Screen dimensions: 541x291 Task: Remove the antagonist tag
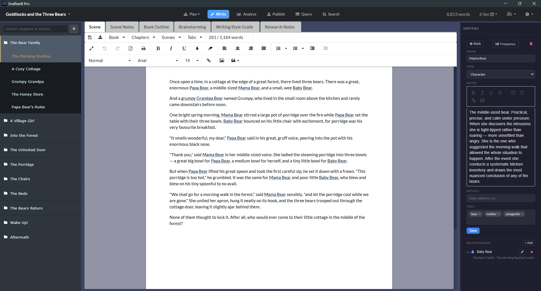[522, 214]
